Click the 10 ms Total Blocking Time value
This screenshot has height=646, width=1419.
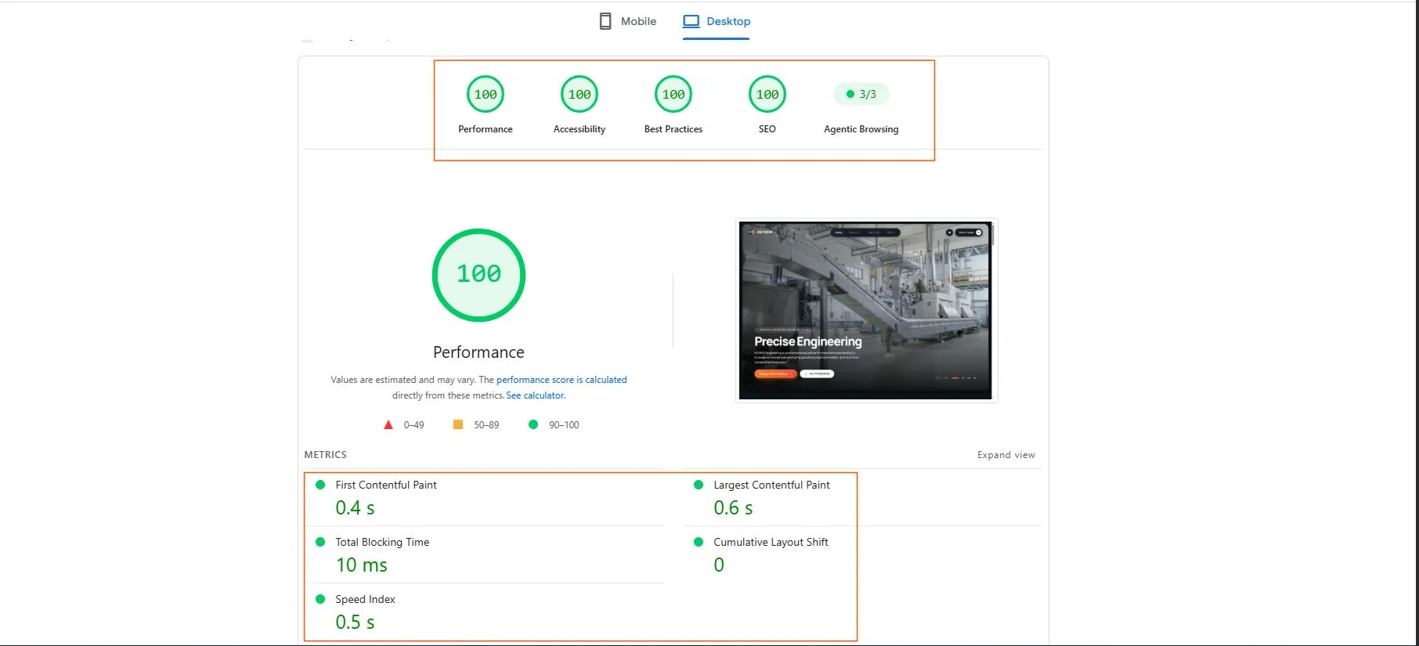(x=361, y=565)
